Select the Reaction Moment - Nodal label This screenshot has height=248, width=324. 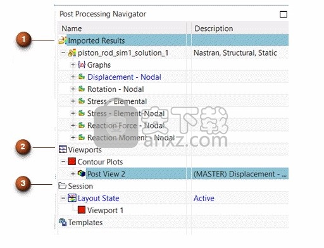131,137
